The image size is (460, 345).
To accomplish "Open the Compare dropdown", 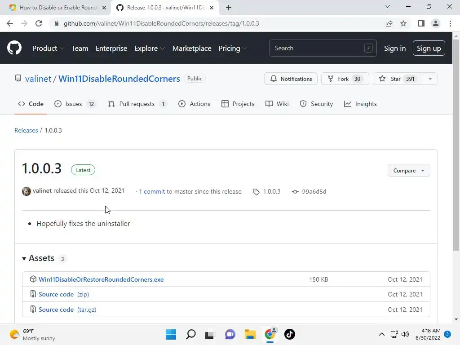I will click(409, 170).
